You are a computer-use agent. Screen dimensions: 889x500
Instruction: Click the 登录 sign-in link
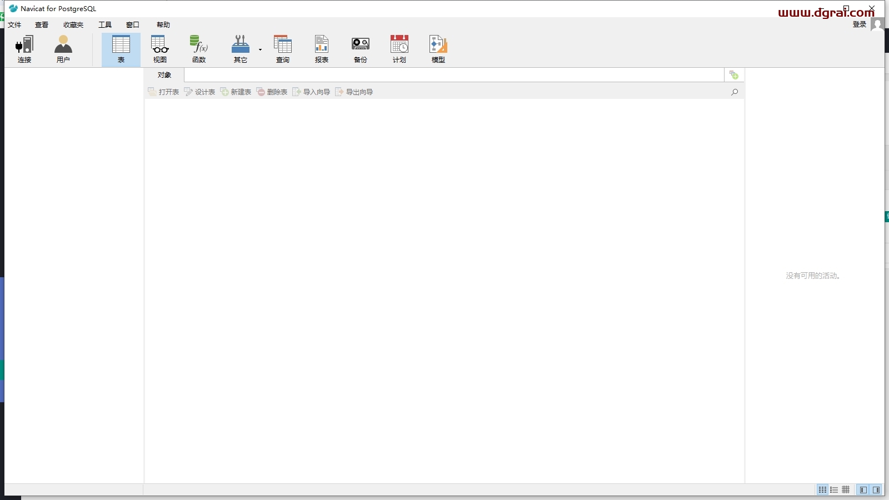(860, 24)
